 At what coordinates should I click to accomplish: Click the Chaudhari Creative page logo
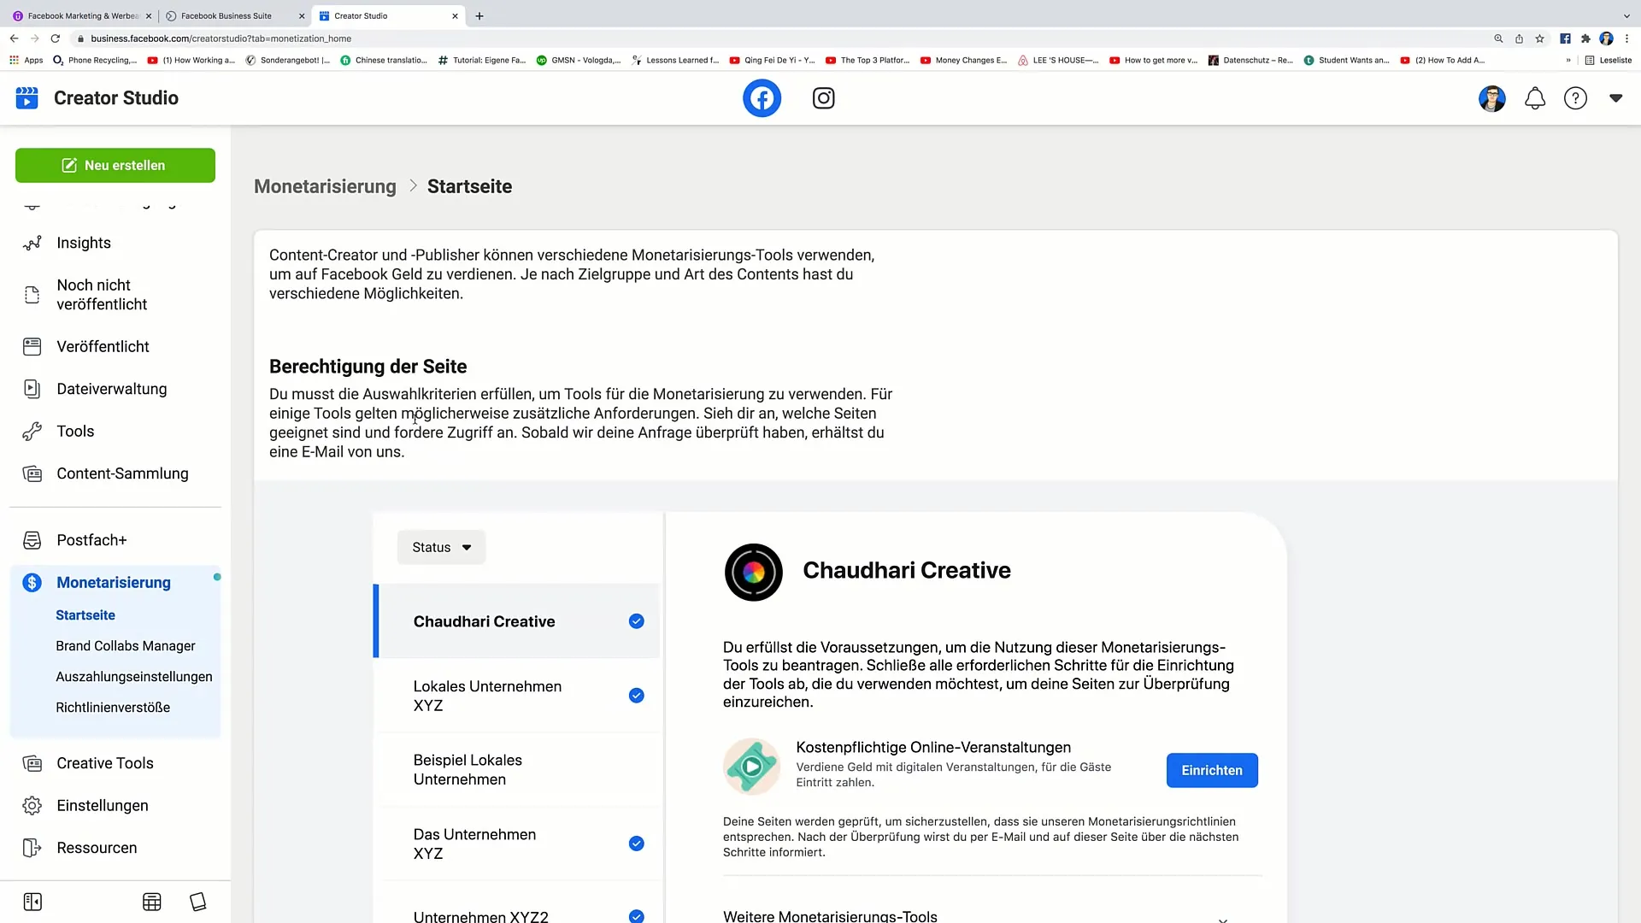(753, 572)
